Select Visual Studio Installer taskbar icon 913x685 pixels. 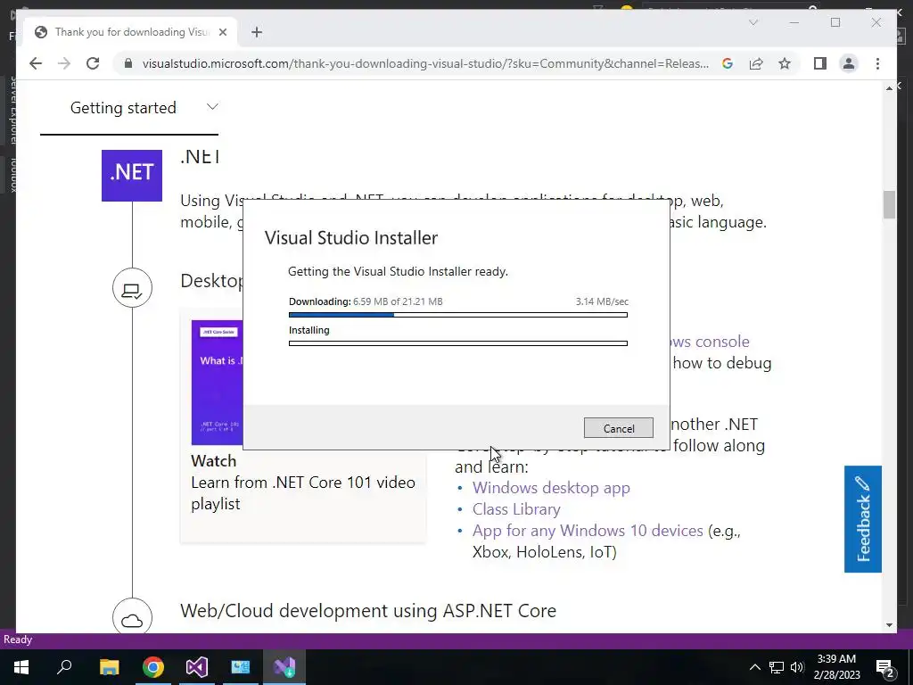(284, 667)
